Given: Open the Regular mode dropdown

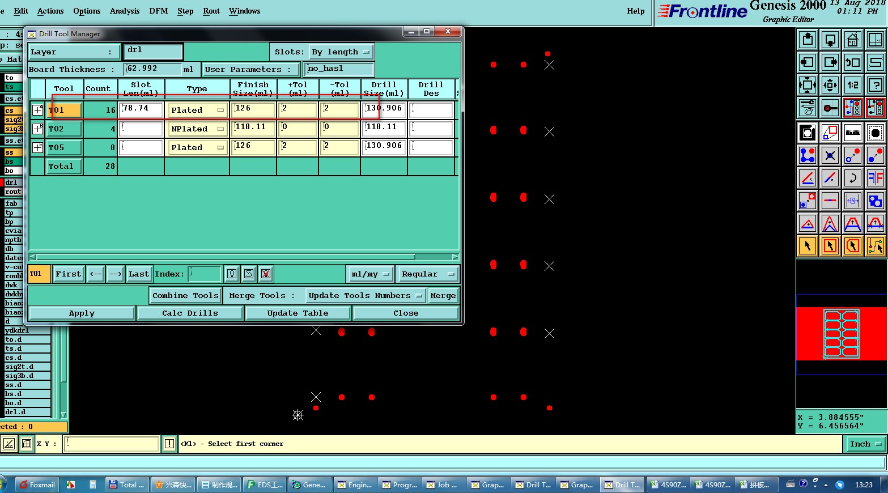Looking at the screenshot, I should pyautogui.click(x=428, y=274).
